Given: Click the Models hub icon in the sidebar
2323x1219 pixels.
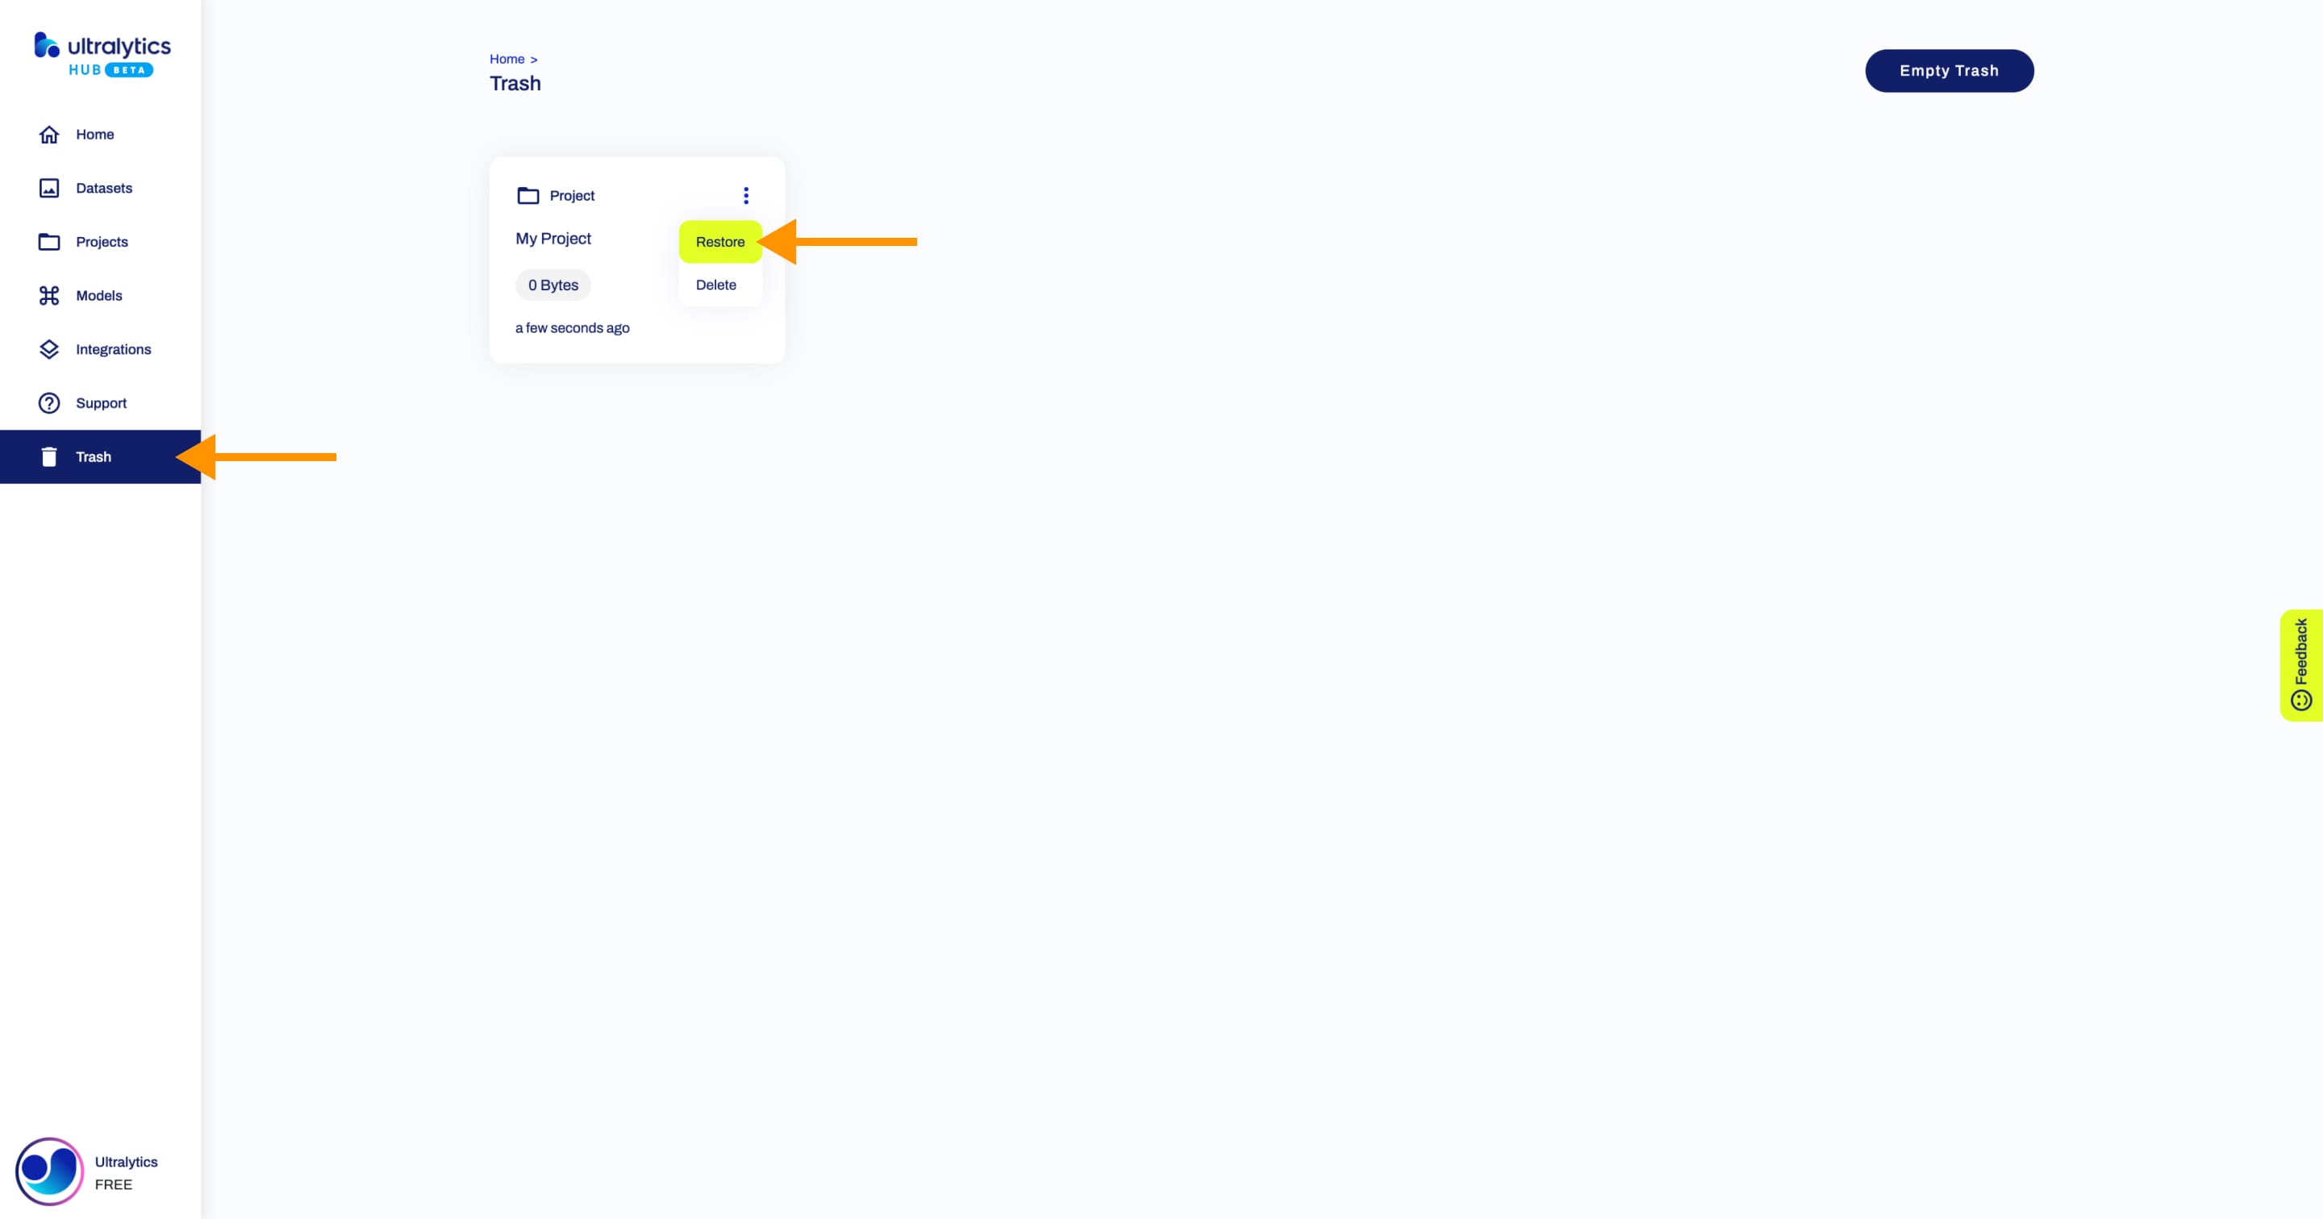Looking at the screenshot, I should tap(49, 295).
